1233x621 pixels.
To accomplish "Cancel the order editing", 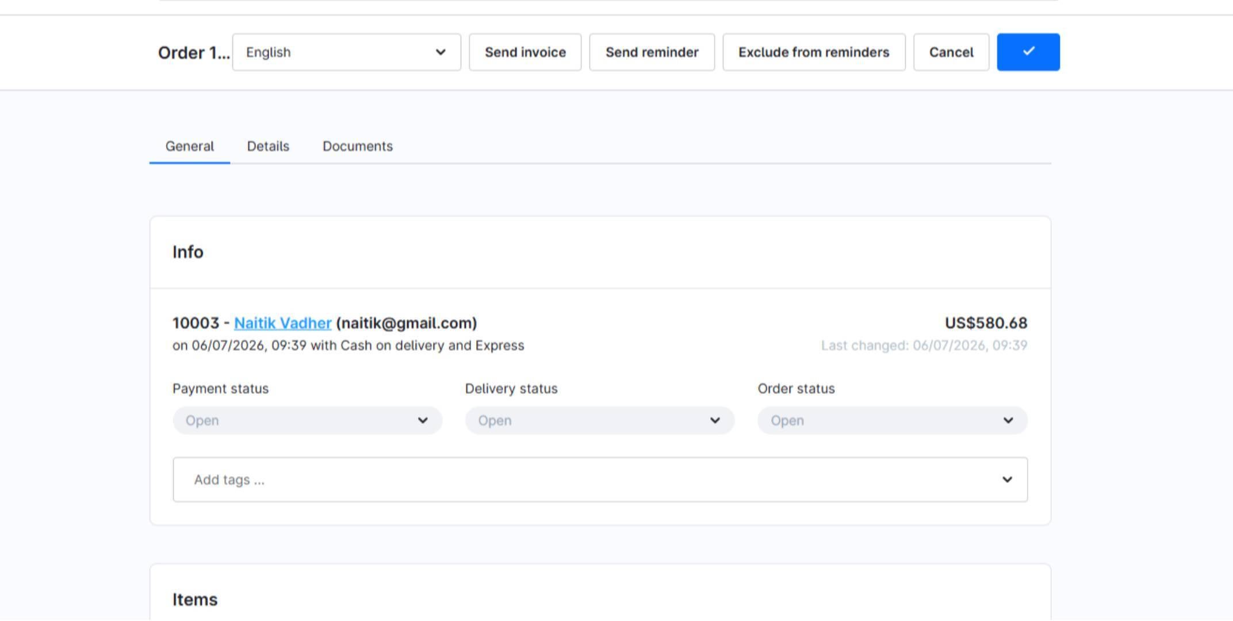I will (951, 52).
